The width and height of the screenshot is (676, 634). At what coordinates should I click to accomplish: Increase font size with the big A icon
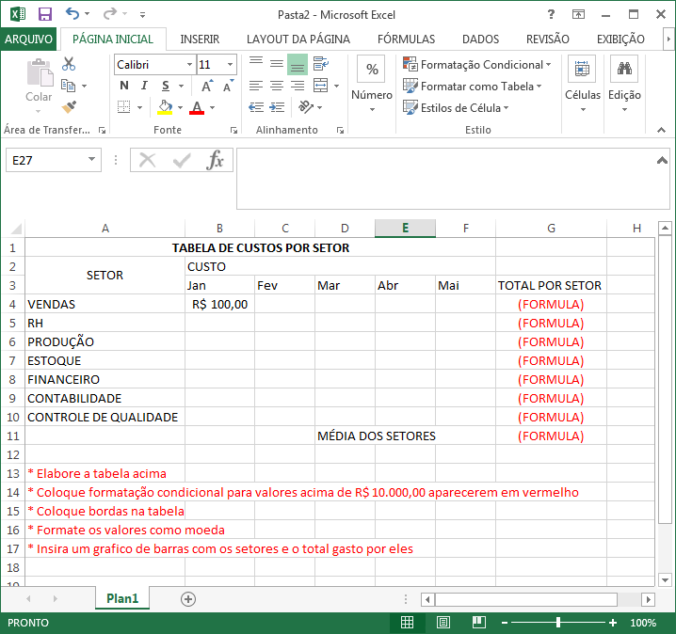tap(207, 86)
